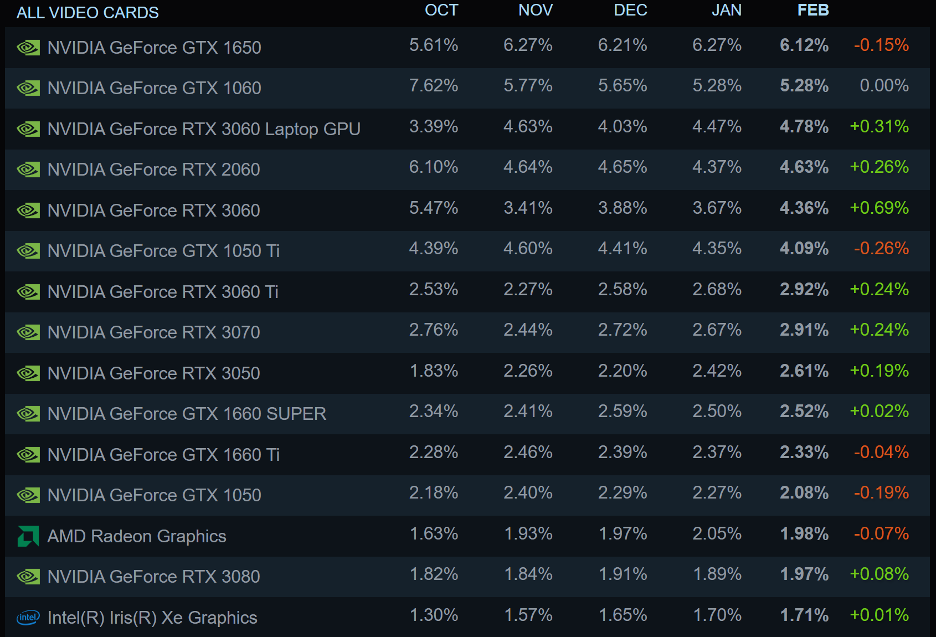Click the +0.69% change for RTX 3060
This screenshot has height=637, width=936.
(879, 208)
